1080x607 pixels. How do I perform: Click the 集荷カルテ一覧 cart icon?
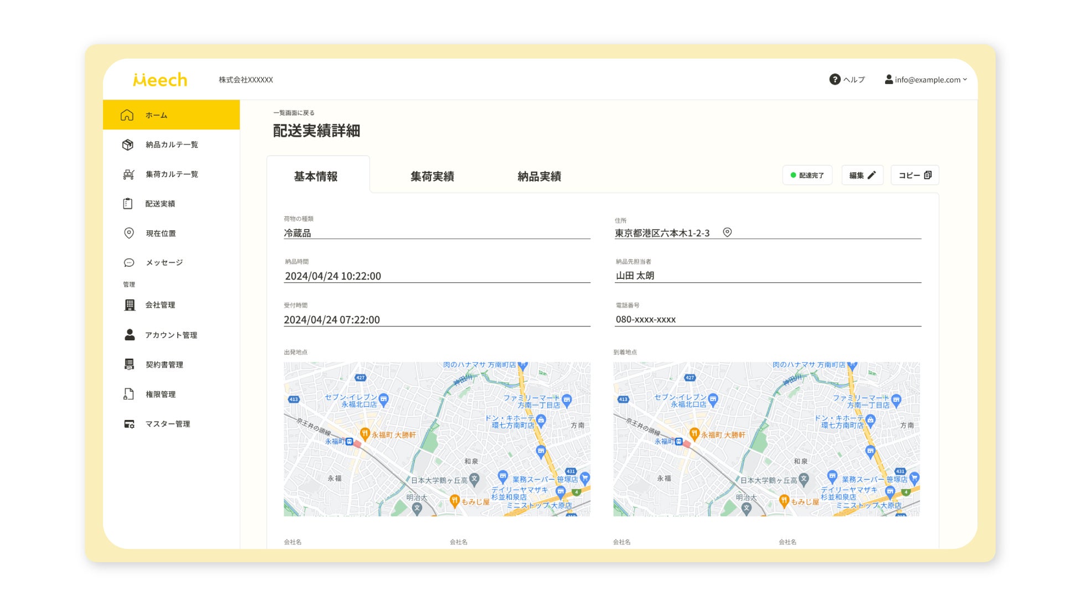(128, 174)
